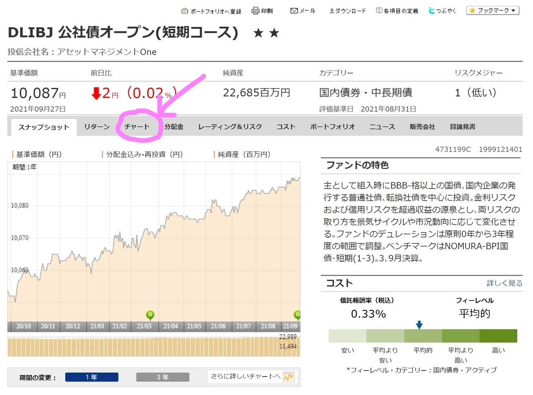Set chart period to 3年

coord(163,377)
